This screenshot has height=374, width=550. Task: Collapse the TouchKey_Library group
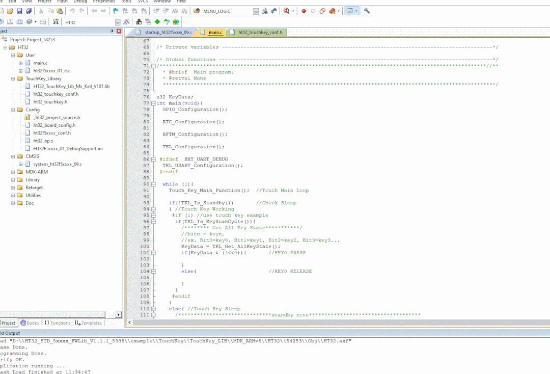[x=13, y=78]
